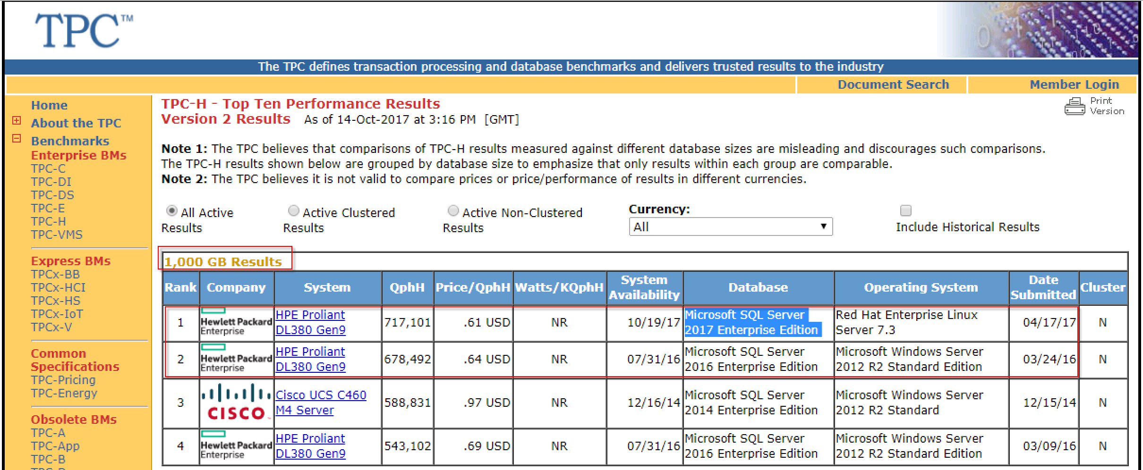Click the Database column header
Screen dimensions: 1143x470
tap(758, 287)
